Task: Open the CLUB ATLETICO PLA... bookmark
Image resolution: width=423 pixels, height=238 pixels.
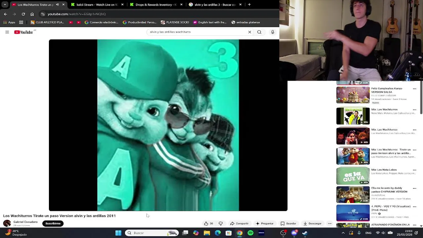Action: click(x=48, y=22)
